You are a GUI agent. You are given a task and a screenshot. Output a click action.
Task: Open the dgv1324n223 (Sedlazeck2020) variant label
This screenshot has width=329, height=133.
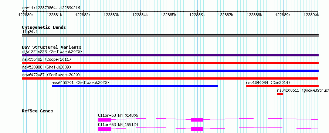pyautogui.click(x=52, y=52)
